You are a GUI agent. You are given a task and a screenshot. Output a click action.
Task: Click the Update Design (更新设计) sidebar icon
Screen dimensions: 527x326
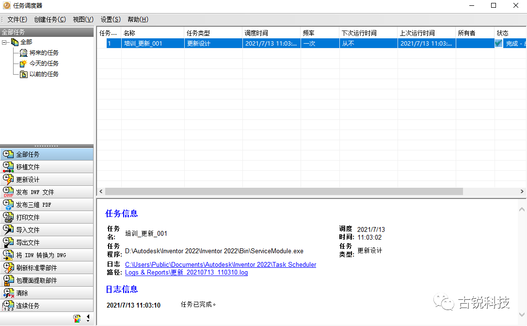point(8,179)
